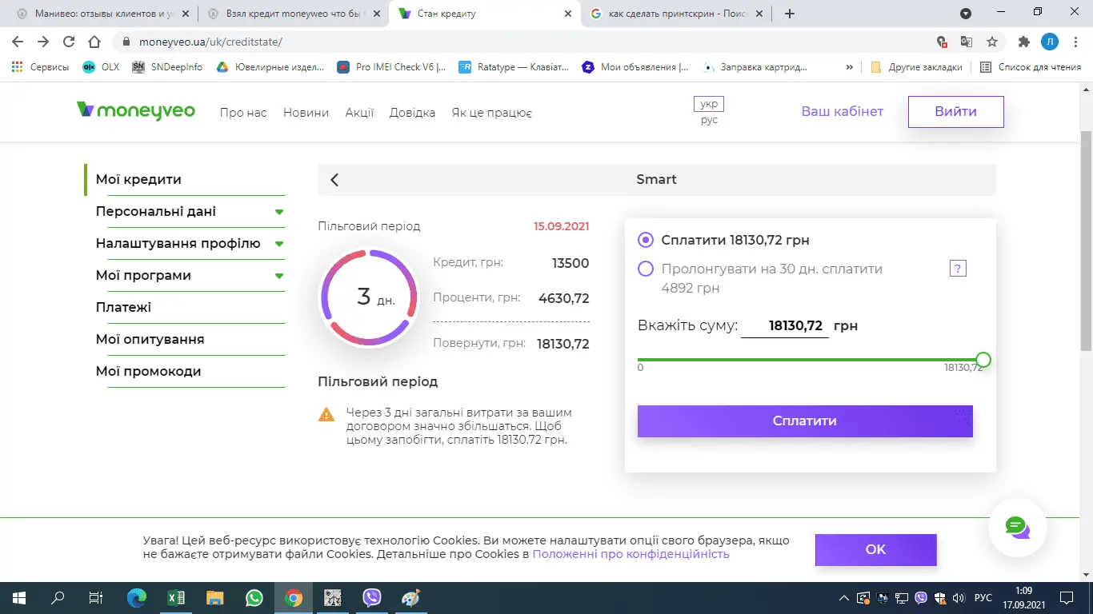Screen dimensions: 1093x614
Task: Open the green chat support bubble
Action: tap(1016, 527)
